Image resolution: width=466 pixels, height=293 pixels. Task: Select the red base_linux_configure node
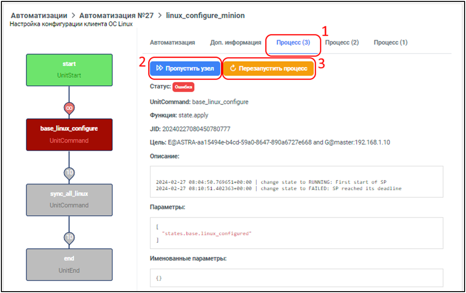(x=69, y=134)
